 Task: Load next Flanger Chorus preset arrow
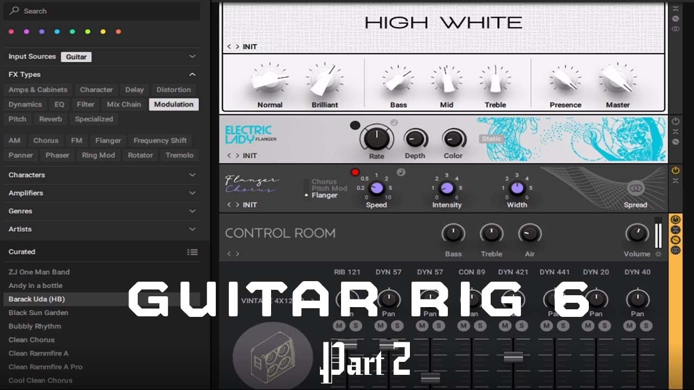pos(237,205)
